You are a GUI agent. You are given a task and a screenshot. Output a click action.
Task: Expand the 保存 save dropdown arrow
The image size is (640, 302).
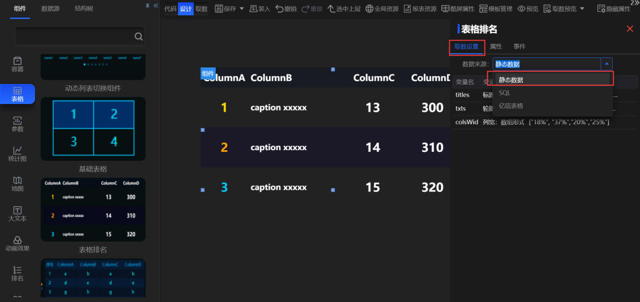click(x=242, y=9)
